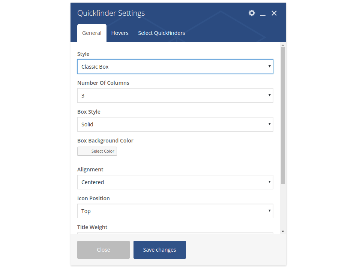Open the Hovers tab

click(x=120, y=33)
